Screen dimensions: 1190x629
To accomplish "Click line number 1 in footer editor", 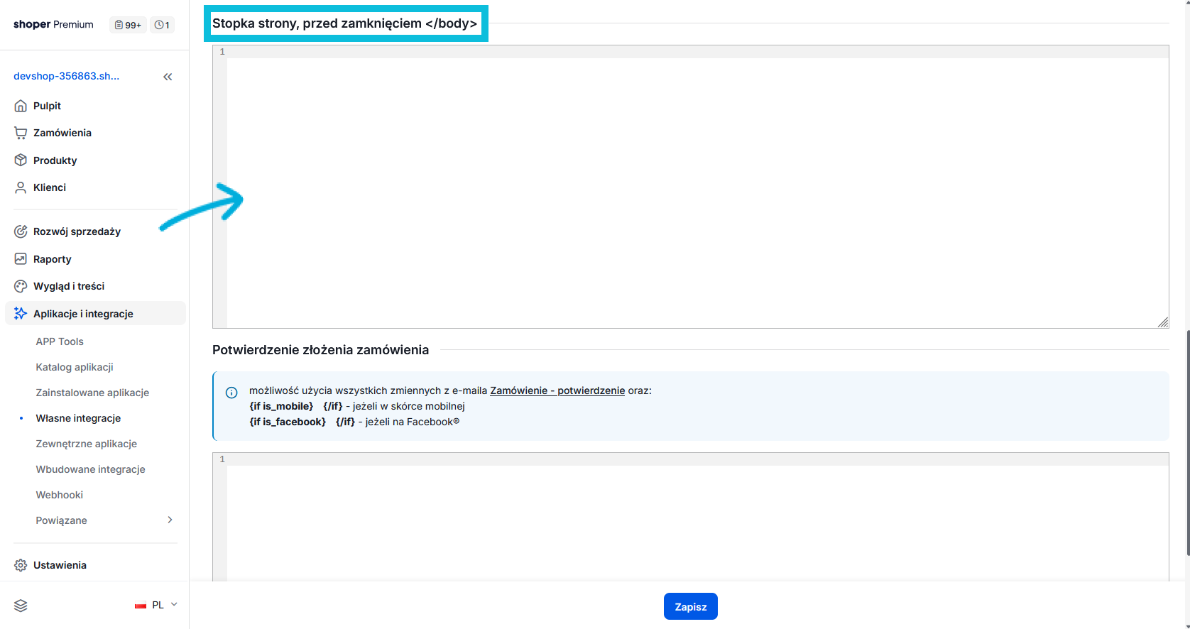I will click(x=222, y=52).
